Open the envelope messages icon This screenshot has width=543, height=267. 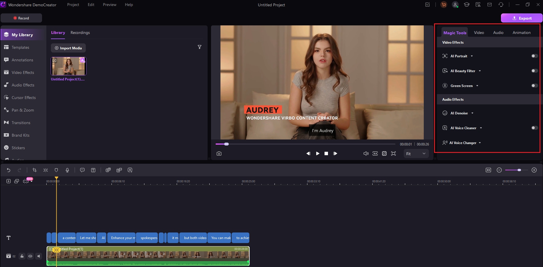click(490, 5)
